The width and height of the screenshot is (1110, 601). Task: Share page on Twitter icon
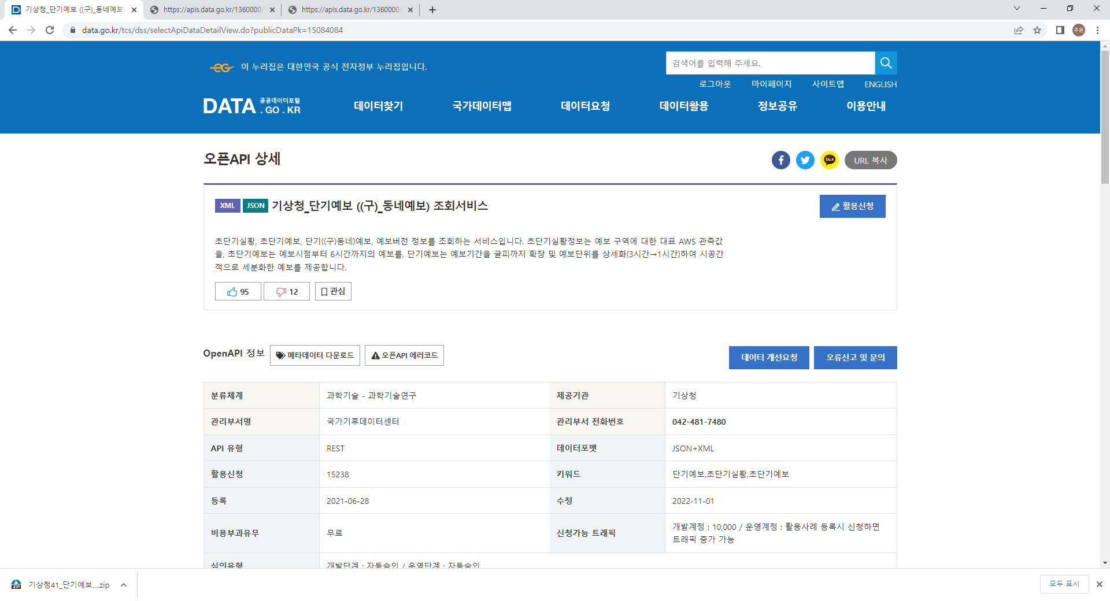[x=805, y=160]
